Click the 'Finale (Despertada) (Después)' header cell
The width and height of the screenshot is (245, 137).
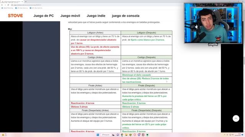(x=146, y=110)
